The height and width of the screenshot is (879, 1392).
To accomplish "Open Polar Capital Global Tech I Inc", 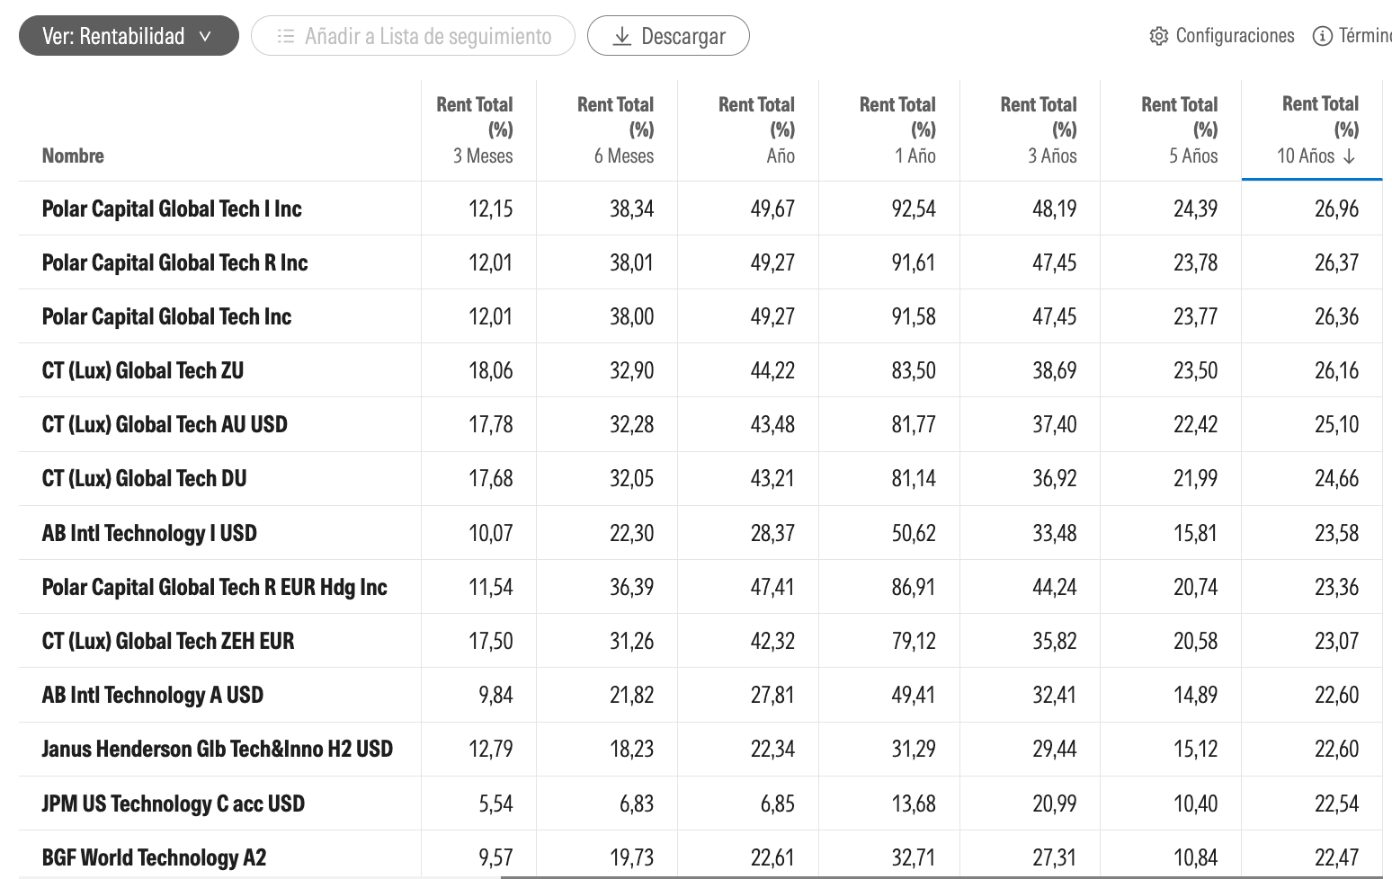I will (x=172, y=209).
